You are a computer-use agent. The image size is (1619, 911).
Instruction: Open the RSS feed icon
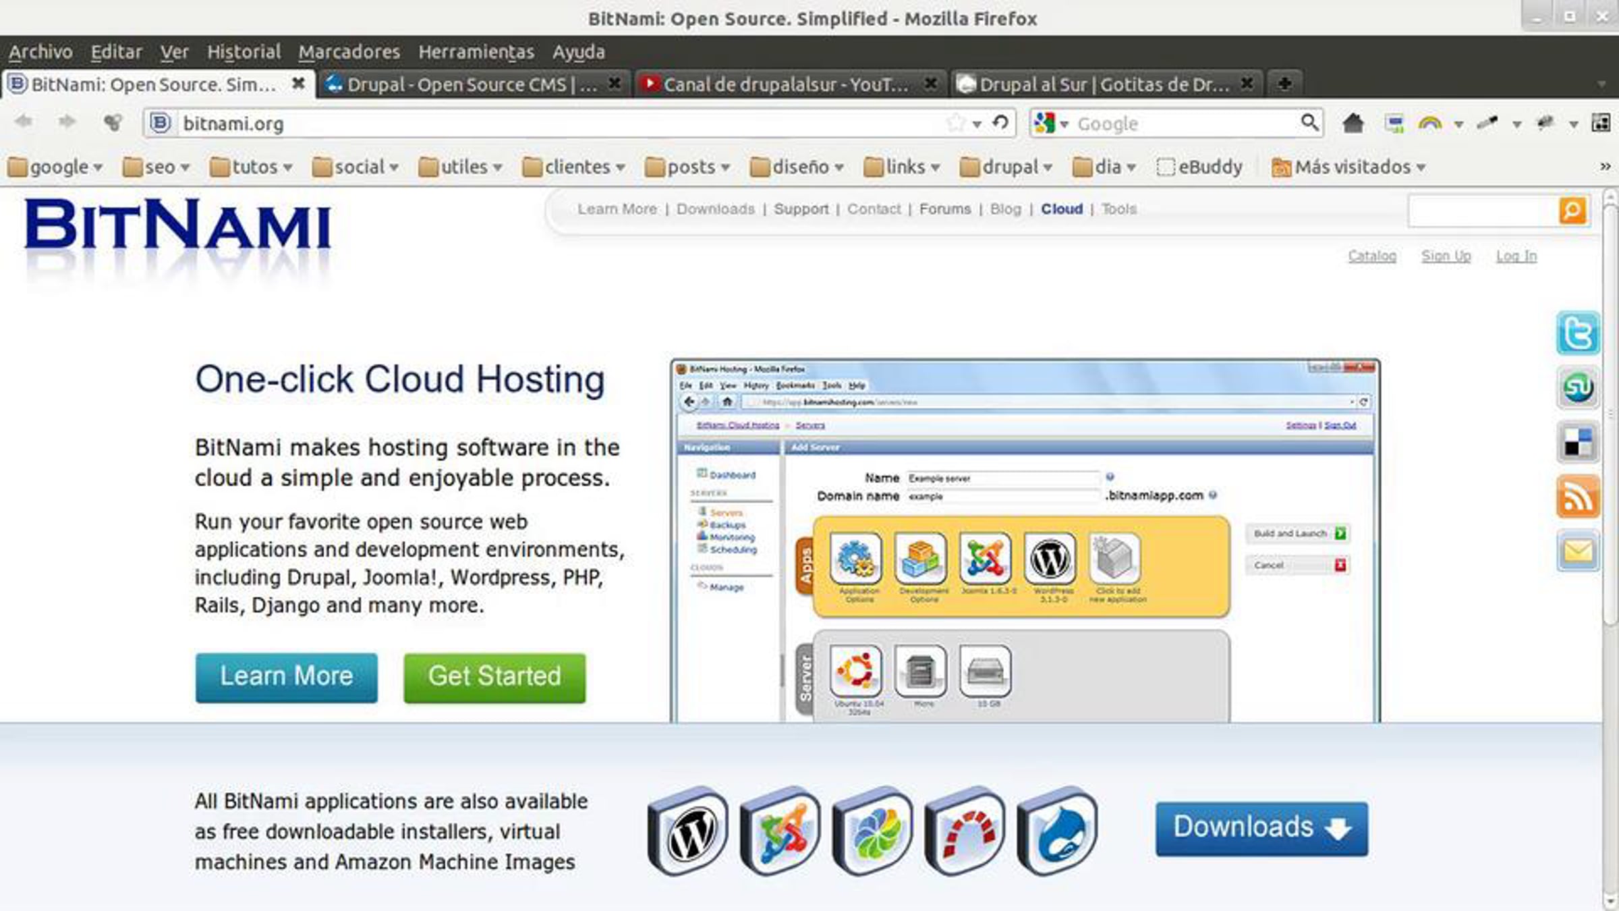click(1577, 497)
